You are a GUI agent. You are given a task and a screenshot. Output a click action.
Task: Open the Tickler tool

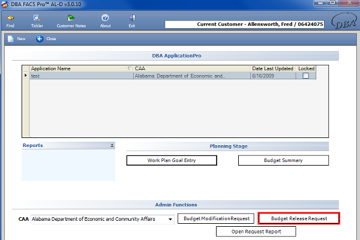point(37,22)
